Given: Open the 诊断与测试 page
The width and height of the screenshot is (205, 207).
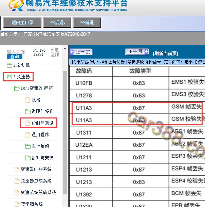Looking at the screenshot, I should point(42,123).
